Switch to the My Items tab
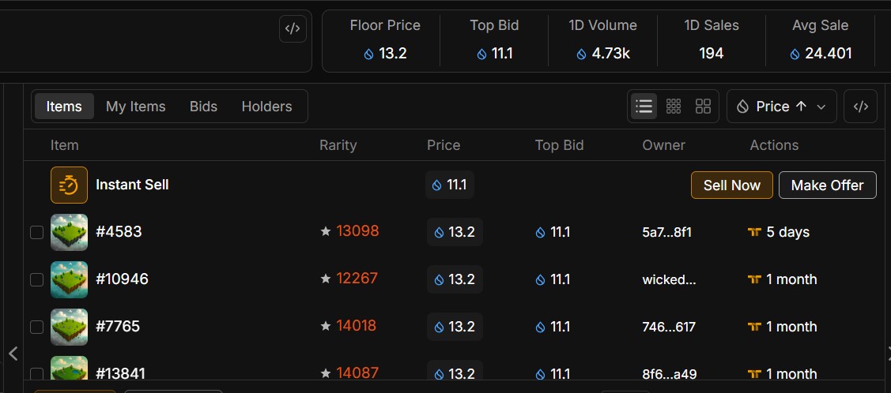This screenshot has height=393, width=891. (135, 106)
